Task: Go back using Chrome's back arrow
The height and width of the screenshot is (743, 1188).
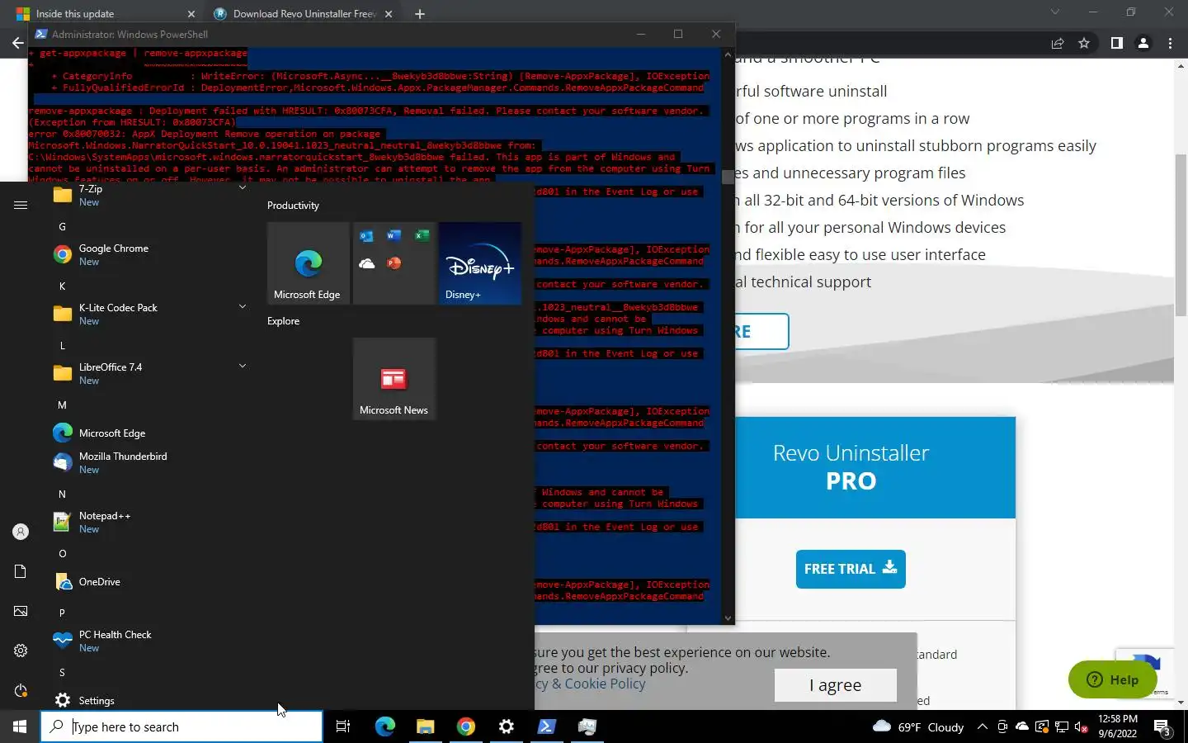Action: [17, 43]
